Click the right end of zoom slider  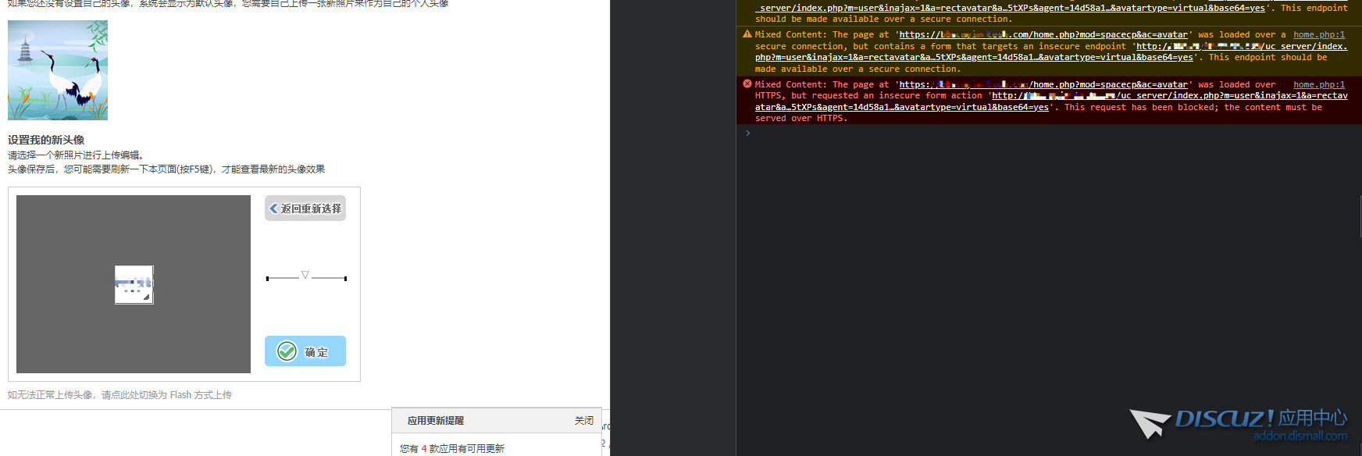tap(345, 278)
